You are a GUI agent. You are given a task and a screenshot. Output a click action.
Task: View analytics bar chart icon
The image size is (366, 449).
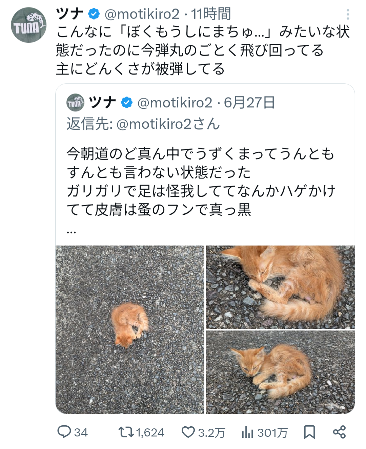(x=248, y=432)
